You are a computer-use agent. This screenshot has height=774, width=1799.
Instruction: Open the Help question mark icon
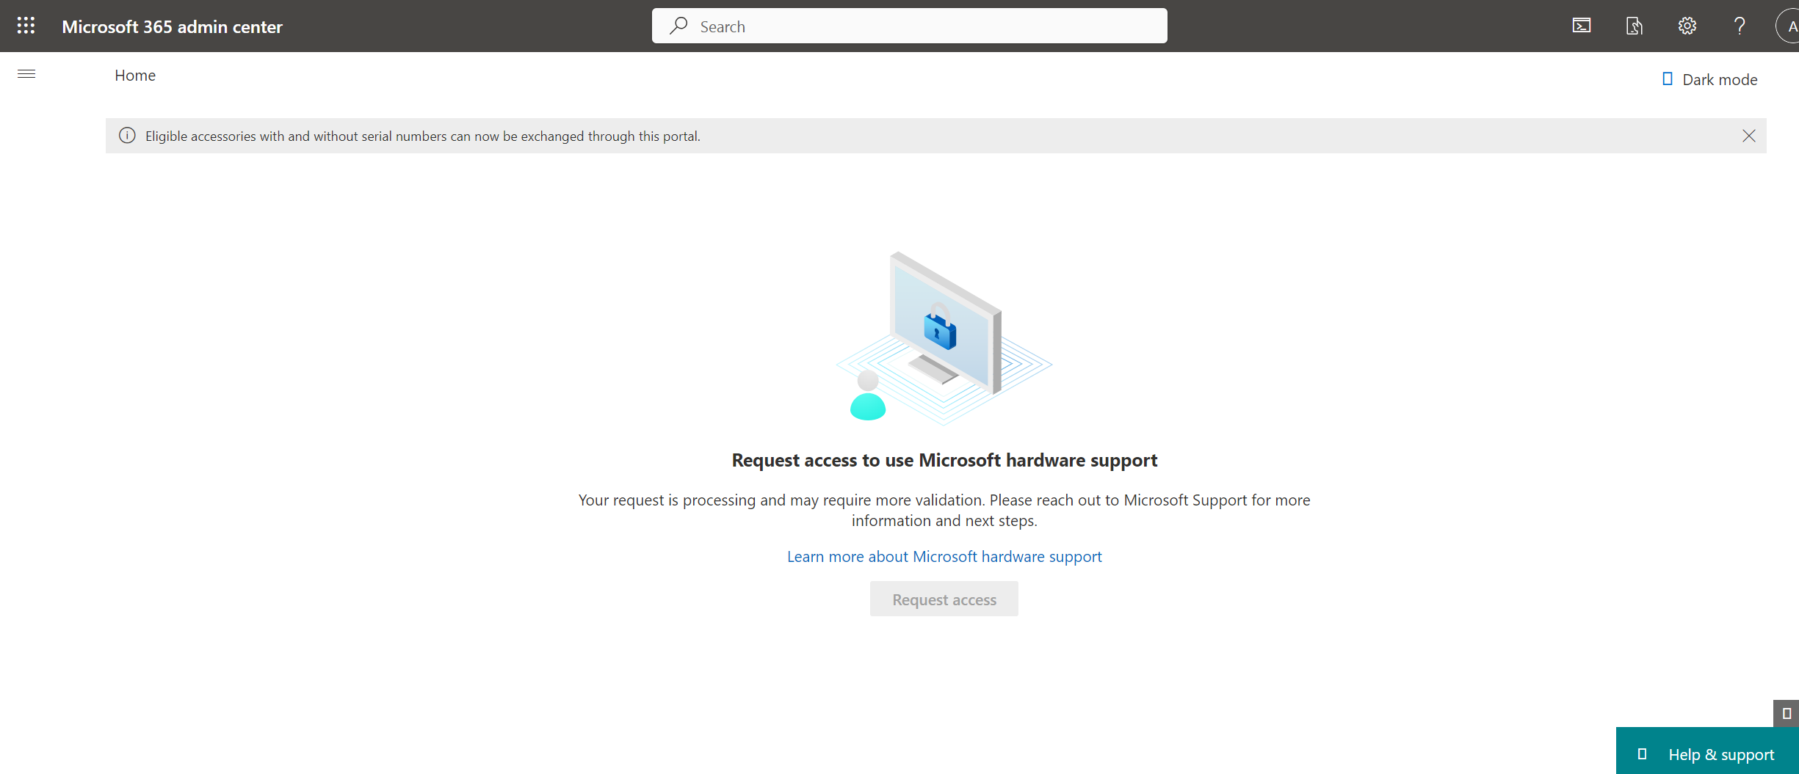1740,25
